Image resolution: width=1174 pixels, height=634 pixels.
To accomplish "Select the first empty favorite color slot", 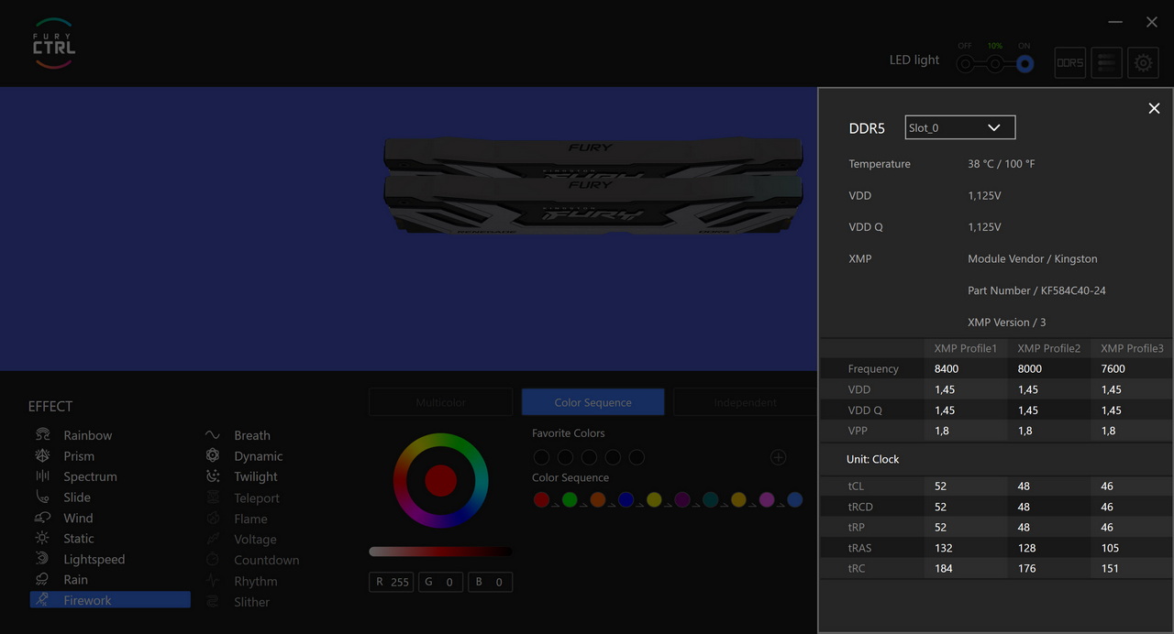I will coord(541,457).
